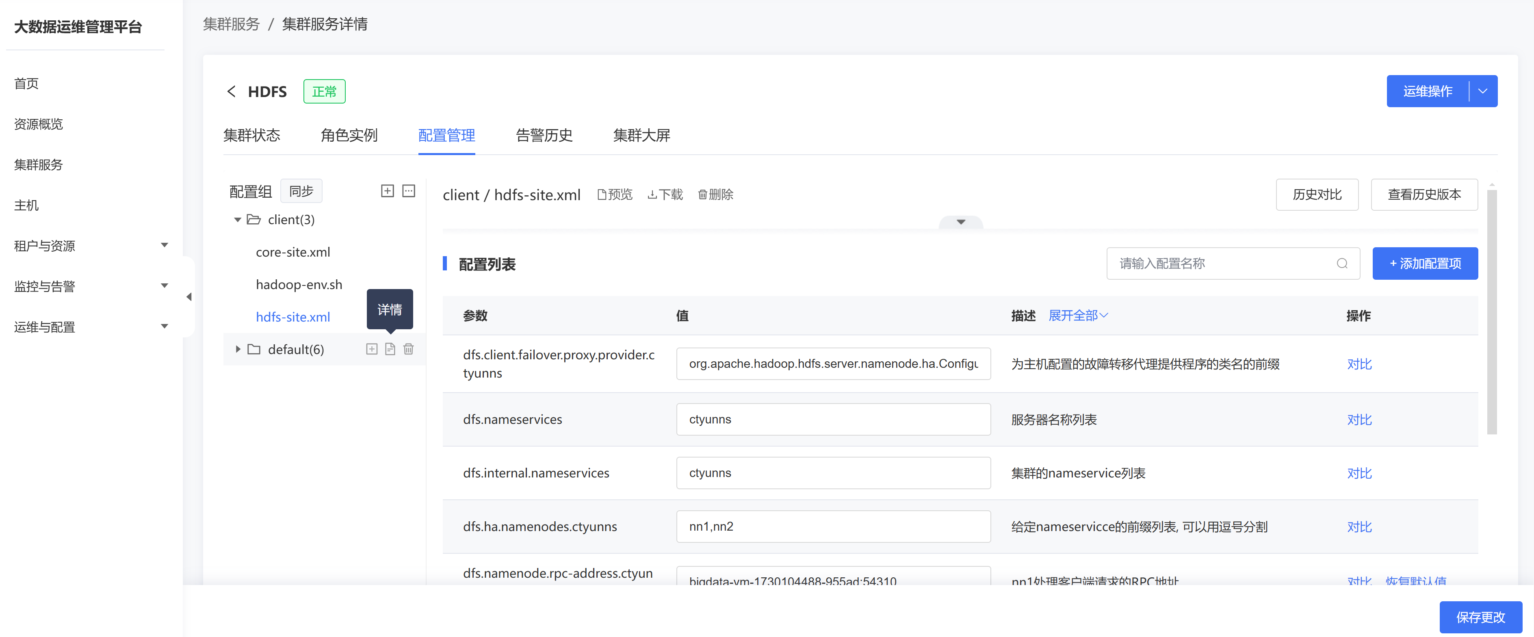
Task: Click the 值 column header
Action: click(682, 315)
